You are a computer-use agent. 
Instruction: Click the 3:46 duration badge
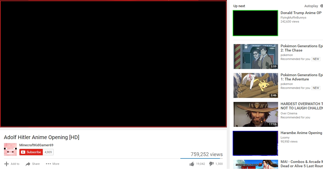click(x=273, y=95)
